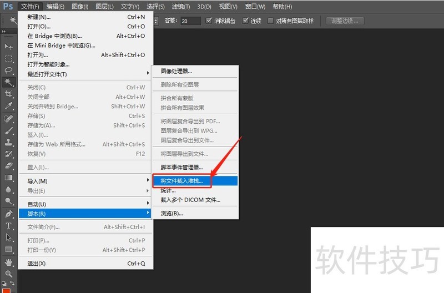Viewport: 444px width, 293px height.
Task: Choose 打开为智能对象... item
Action: [86, 64]
